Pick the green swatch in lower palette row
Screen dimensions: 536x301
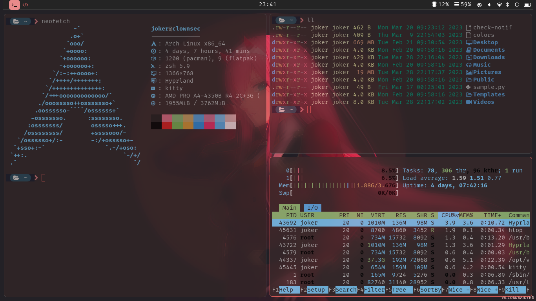pyautogui.click(x=178, y=125)
